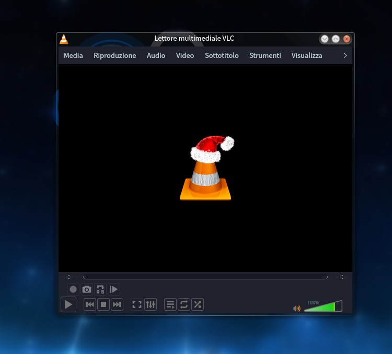Open the Media menu
The image size is (392, 354).
pos(73,55)
